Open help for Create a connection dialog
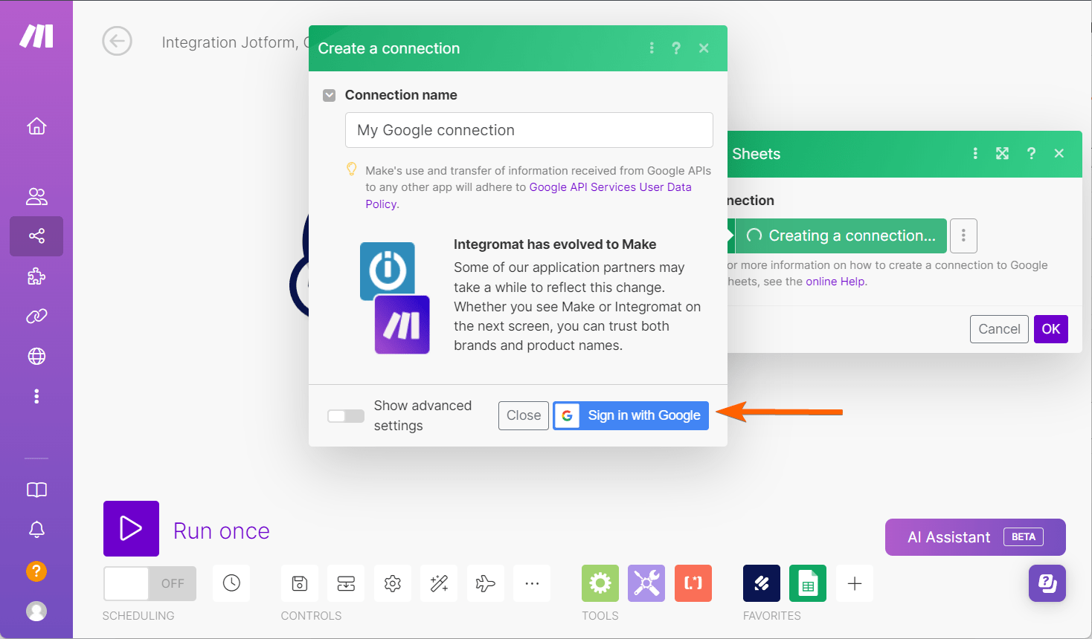The width and height of the screenshot is (1092, 639). [x=676, y=48]
